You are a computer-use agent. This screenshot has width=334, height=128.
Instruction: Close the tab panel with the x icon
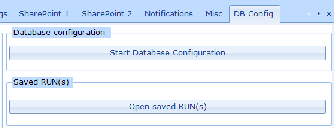pyautogui.click(x=329, y=14)
